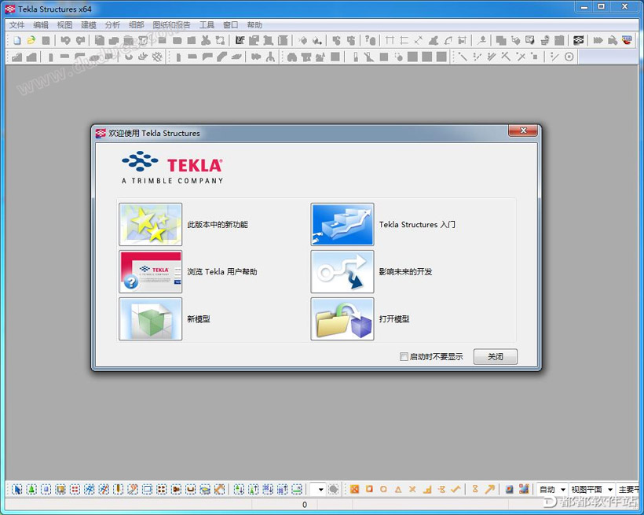Toggle the orange square snap to end points
The height and width of the screenshot is (515, 644).
369,489
